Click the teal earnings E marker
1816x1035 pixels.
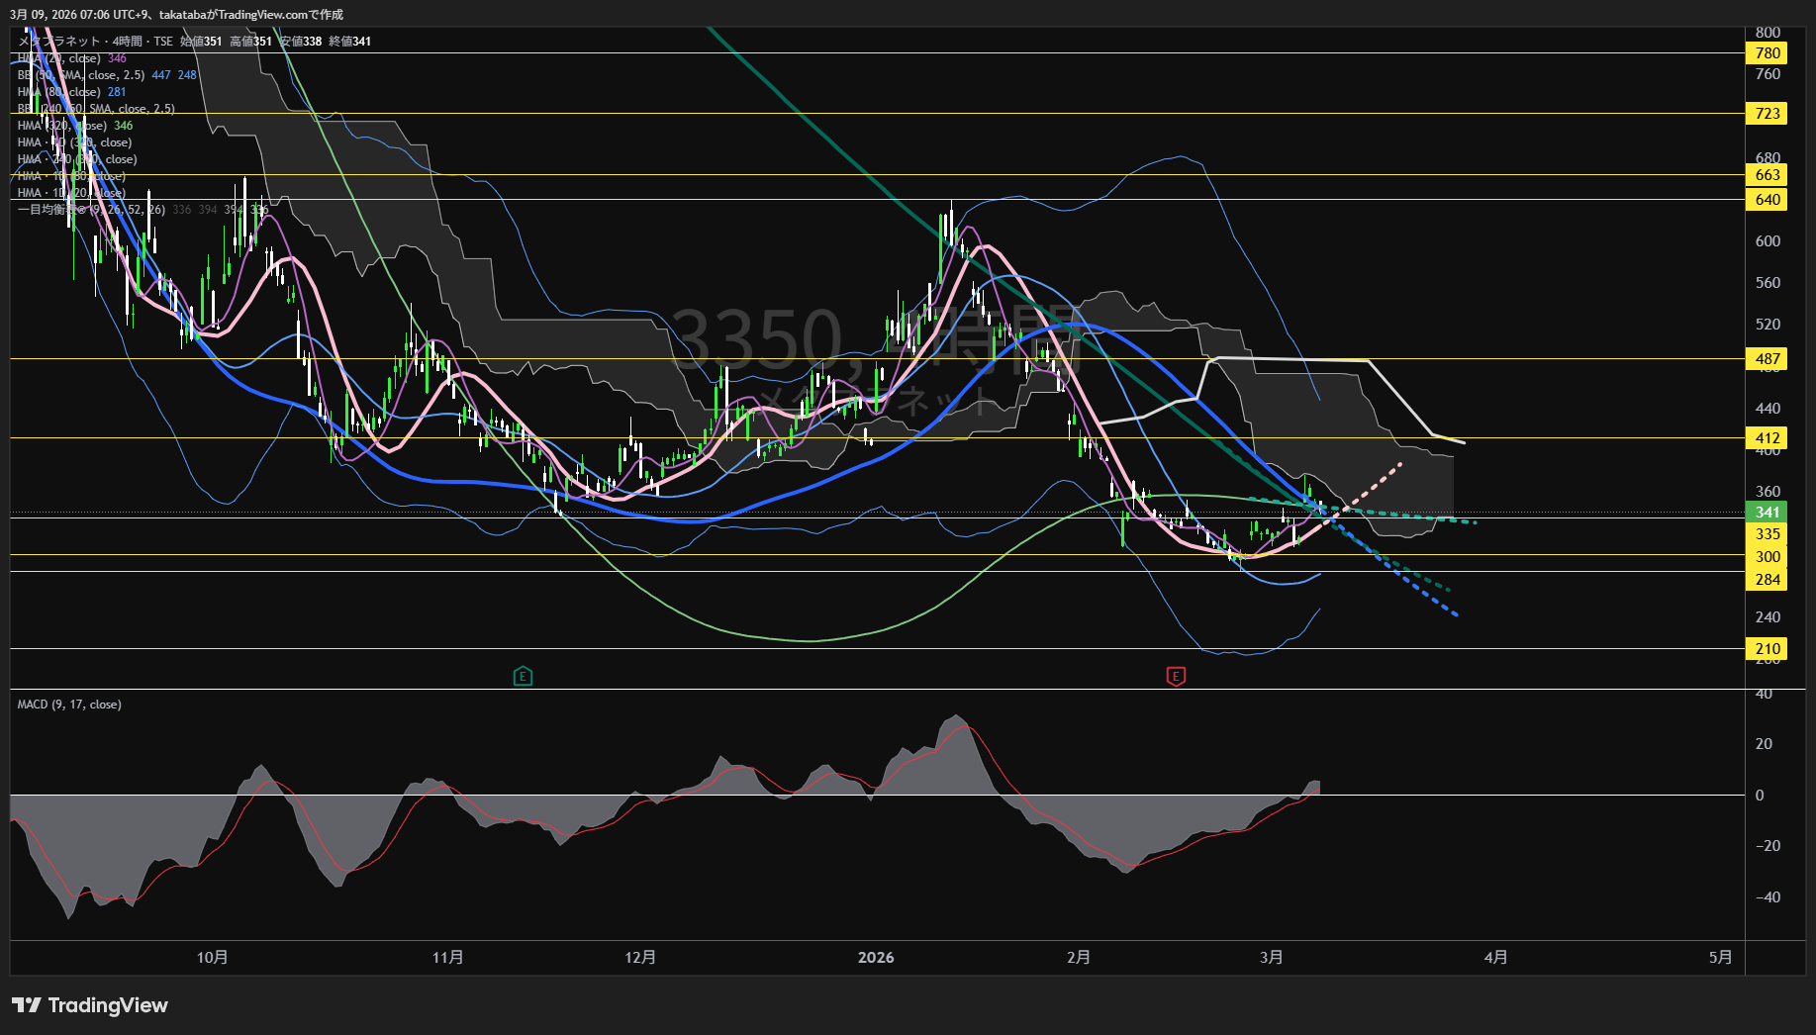click(x=523, y=676)
